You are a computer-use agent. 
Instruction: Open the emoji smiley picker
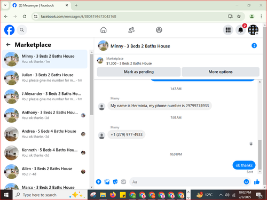coord(246,182)
